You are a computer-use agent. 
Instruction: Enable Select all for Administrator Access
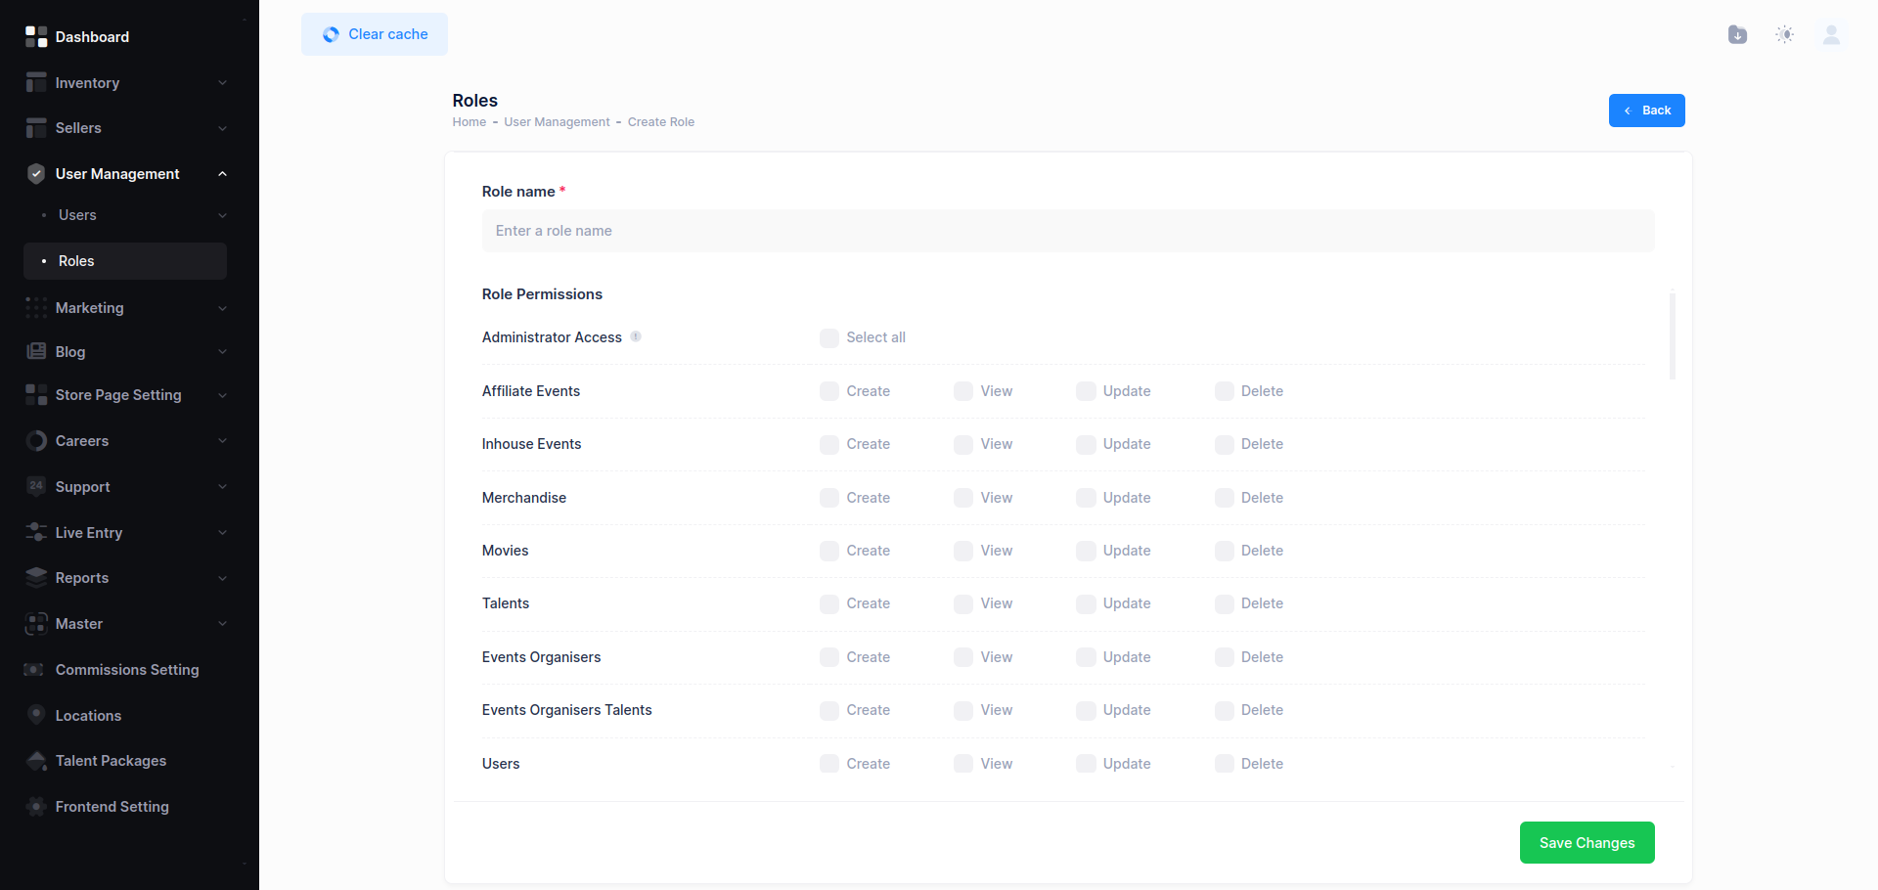pyautogui.click(x=829, y=337)
